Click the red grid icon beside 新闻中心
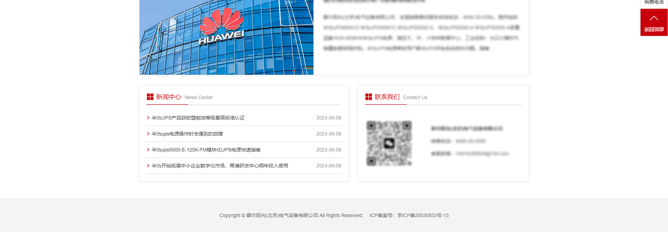This screenshot has height=232, width=668. click(150, 97)
